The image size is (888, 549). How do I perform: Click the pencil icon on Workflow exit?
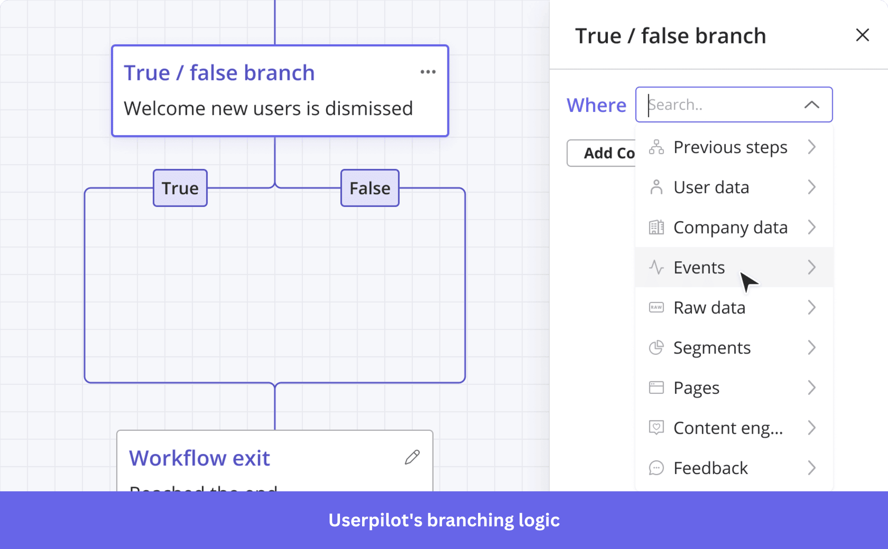(412, 457)
